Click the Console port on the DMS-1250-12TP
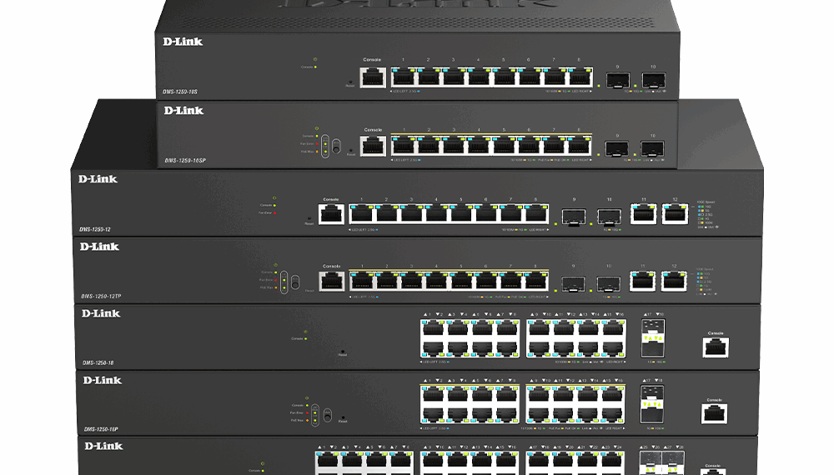The height and width of the screenshot is (475, 834). tap(331, 281)
